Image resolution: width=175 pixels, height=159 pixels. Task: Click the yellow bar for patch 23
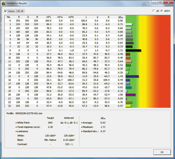(x=128, y=106)
